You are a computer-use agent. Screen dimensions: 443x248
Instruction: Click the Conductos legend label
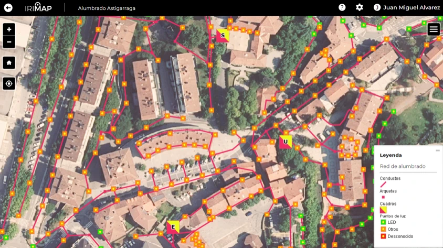point(390,178)
